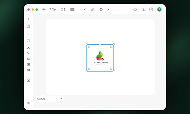This screenshot has height=114, width=190.
Task: Click the 7:0lp label in the toolbar
Action: point(53,9)
